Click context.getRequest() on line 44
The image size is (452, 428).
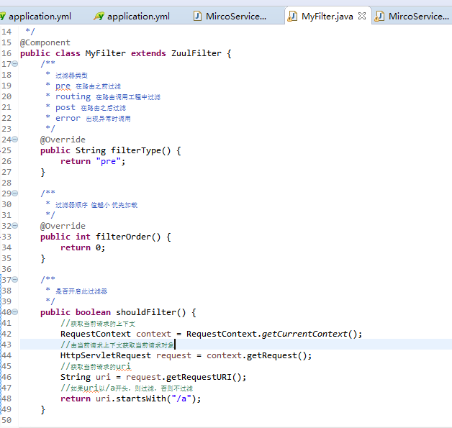coord(256,355)
